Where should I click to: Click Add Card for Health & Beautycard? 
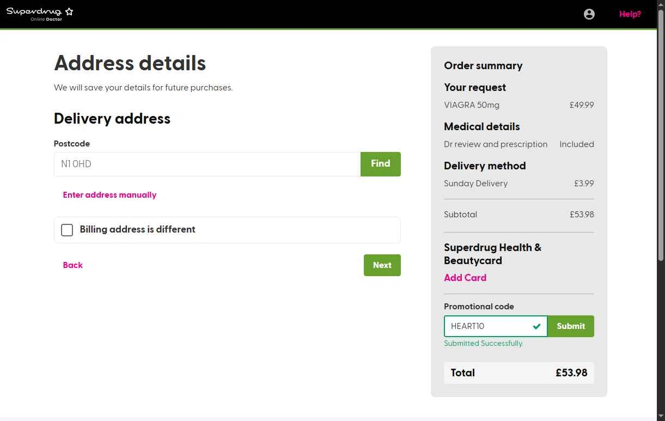[x=465, y=278]
